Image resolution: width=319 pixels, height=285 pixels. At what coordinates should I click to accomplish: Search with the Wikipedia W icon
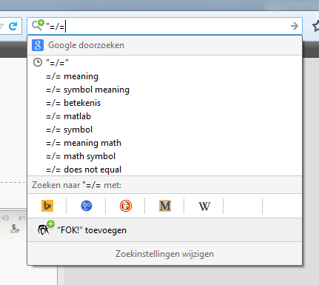pos(204,206)
